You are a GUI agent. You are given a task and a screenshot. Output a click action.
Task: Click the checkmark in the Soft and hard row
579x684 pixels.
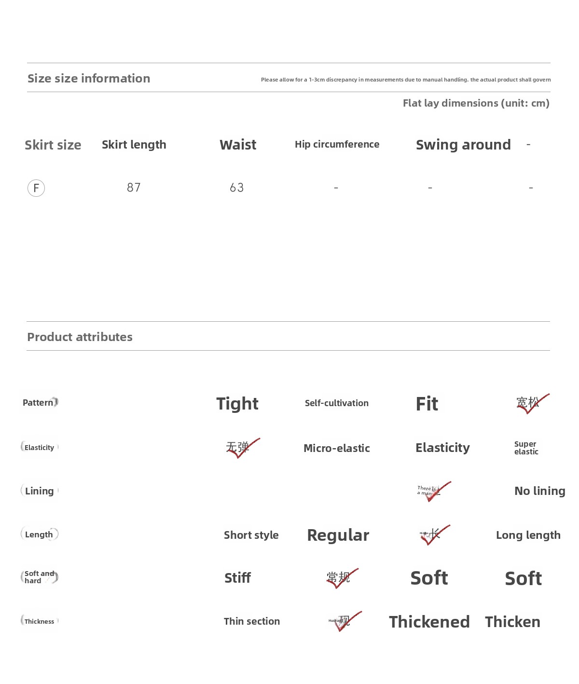341,578
